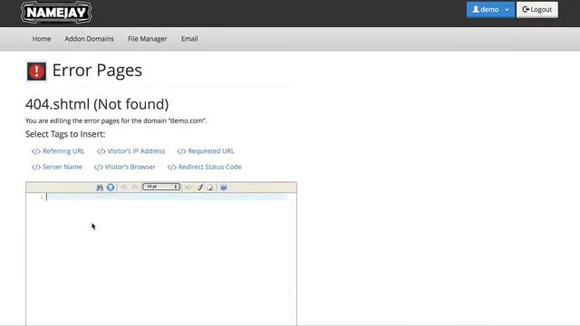Screen dimensions: 580x326
Task: Click the red Error Pages icon
Action: (x=36, y=71)
